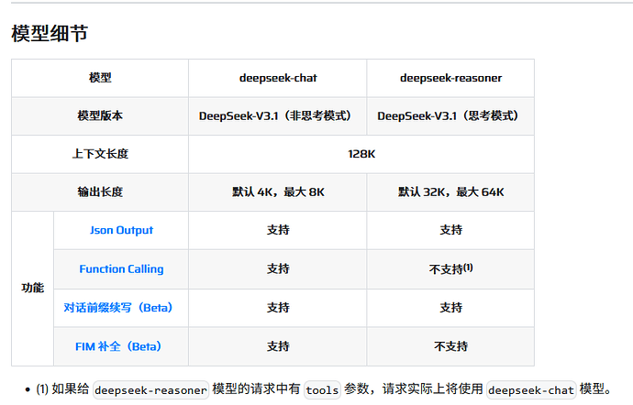Select the 默认 4K，最大 8K cell
633x405 pixels.
(278, 192)
